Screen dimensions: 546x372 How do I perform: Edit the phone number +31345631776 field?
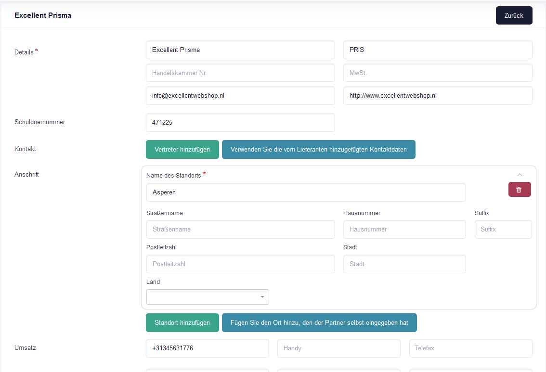point(208,348)
